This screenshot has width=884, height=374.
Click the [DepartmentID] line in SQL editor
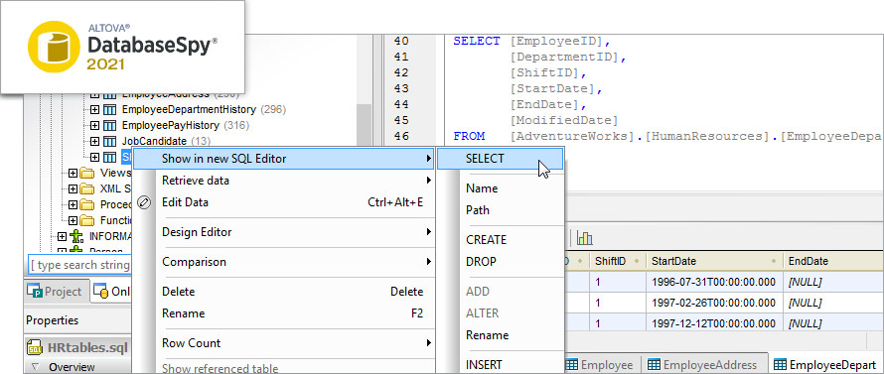(568, 57)
